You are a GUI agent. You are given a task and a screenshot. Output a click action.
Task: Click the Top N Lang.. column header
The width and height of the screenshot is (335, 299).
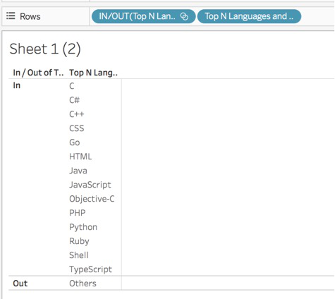93,73
